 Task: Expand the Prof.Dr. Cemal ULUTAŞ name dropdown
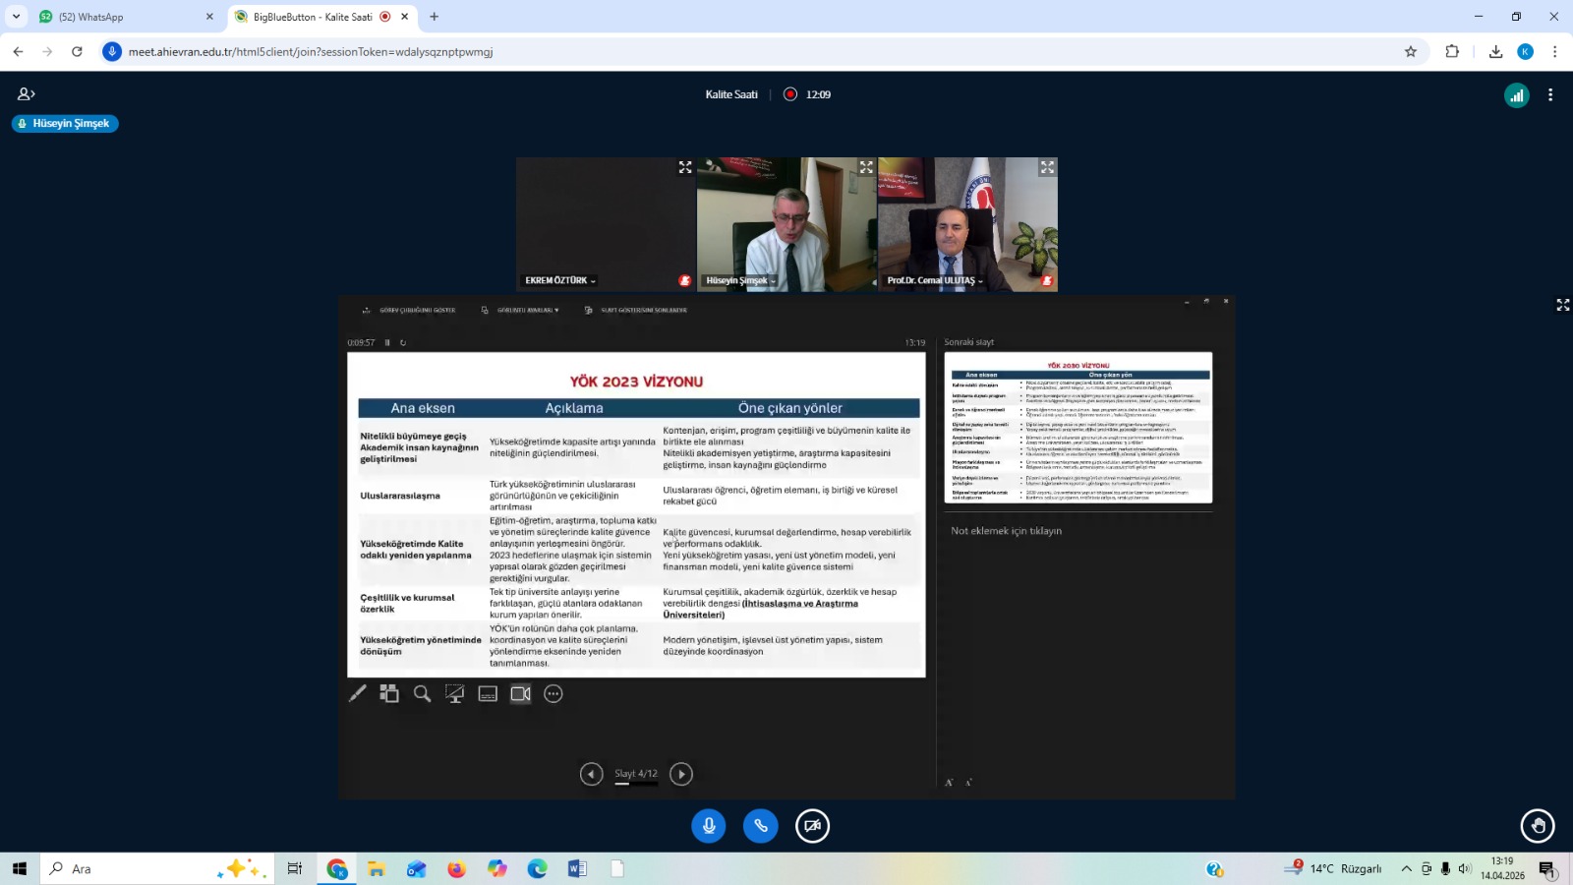click(935, 281)
